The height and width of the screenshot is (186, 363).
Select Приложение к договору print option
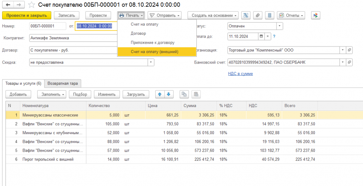point(157,43)
